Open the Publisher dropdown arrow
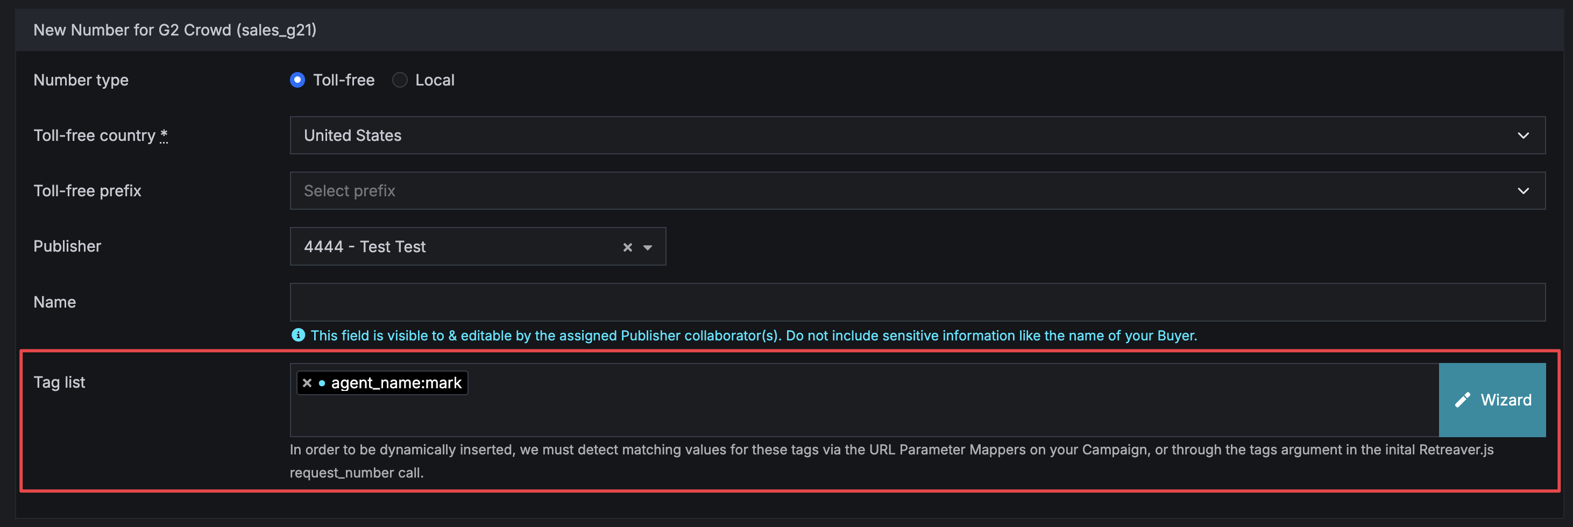 (648, 247)
